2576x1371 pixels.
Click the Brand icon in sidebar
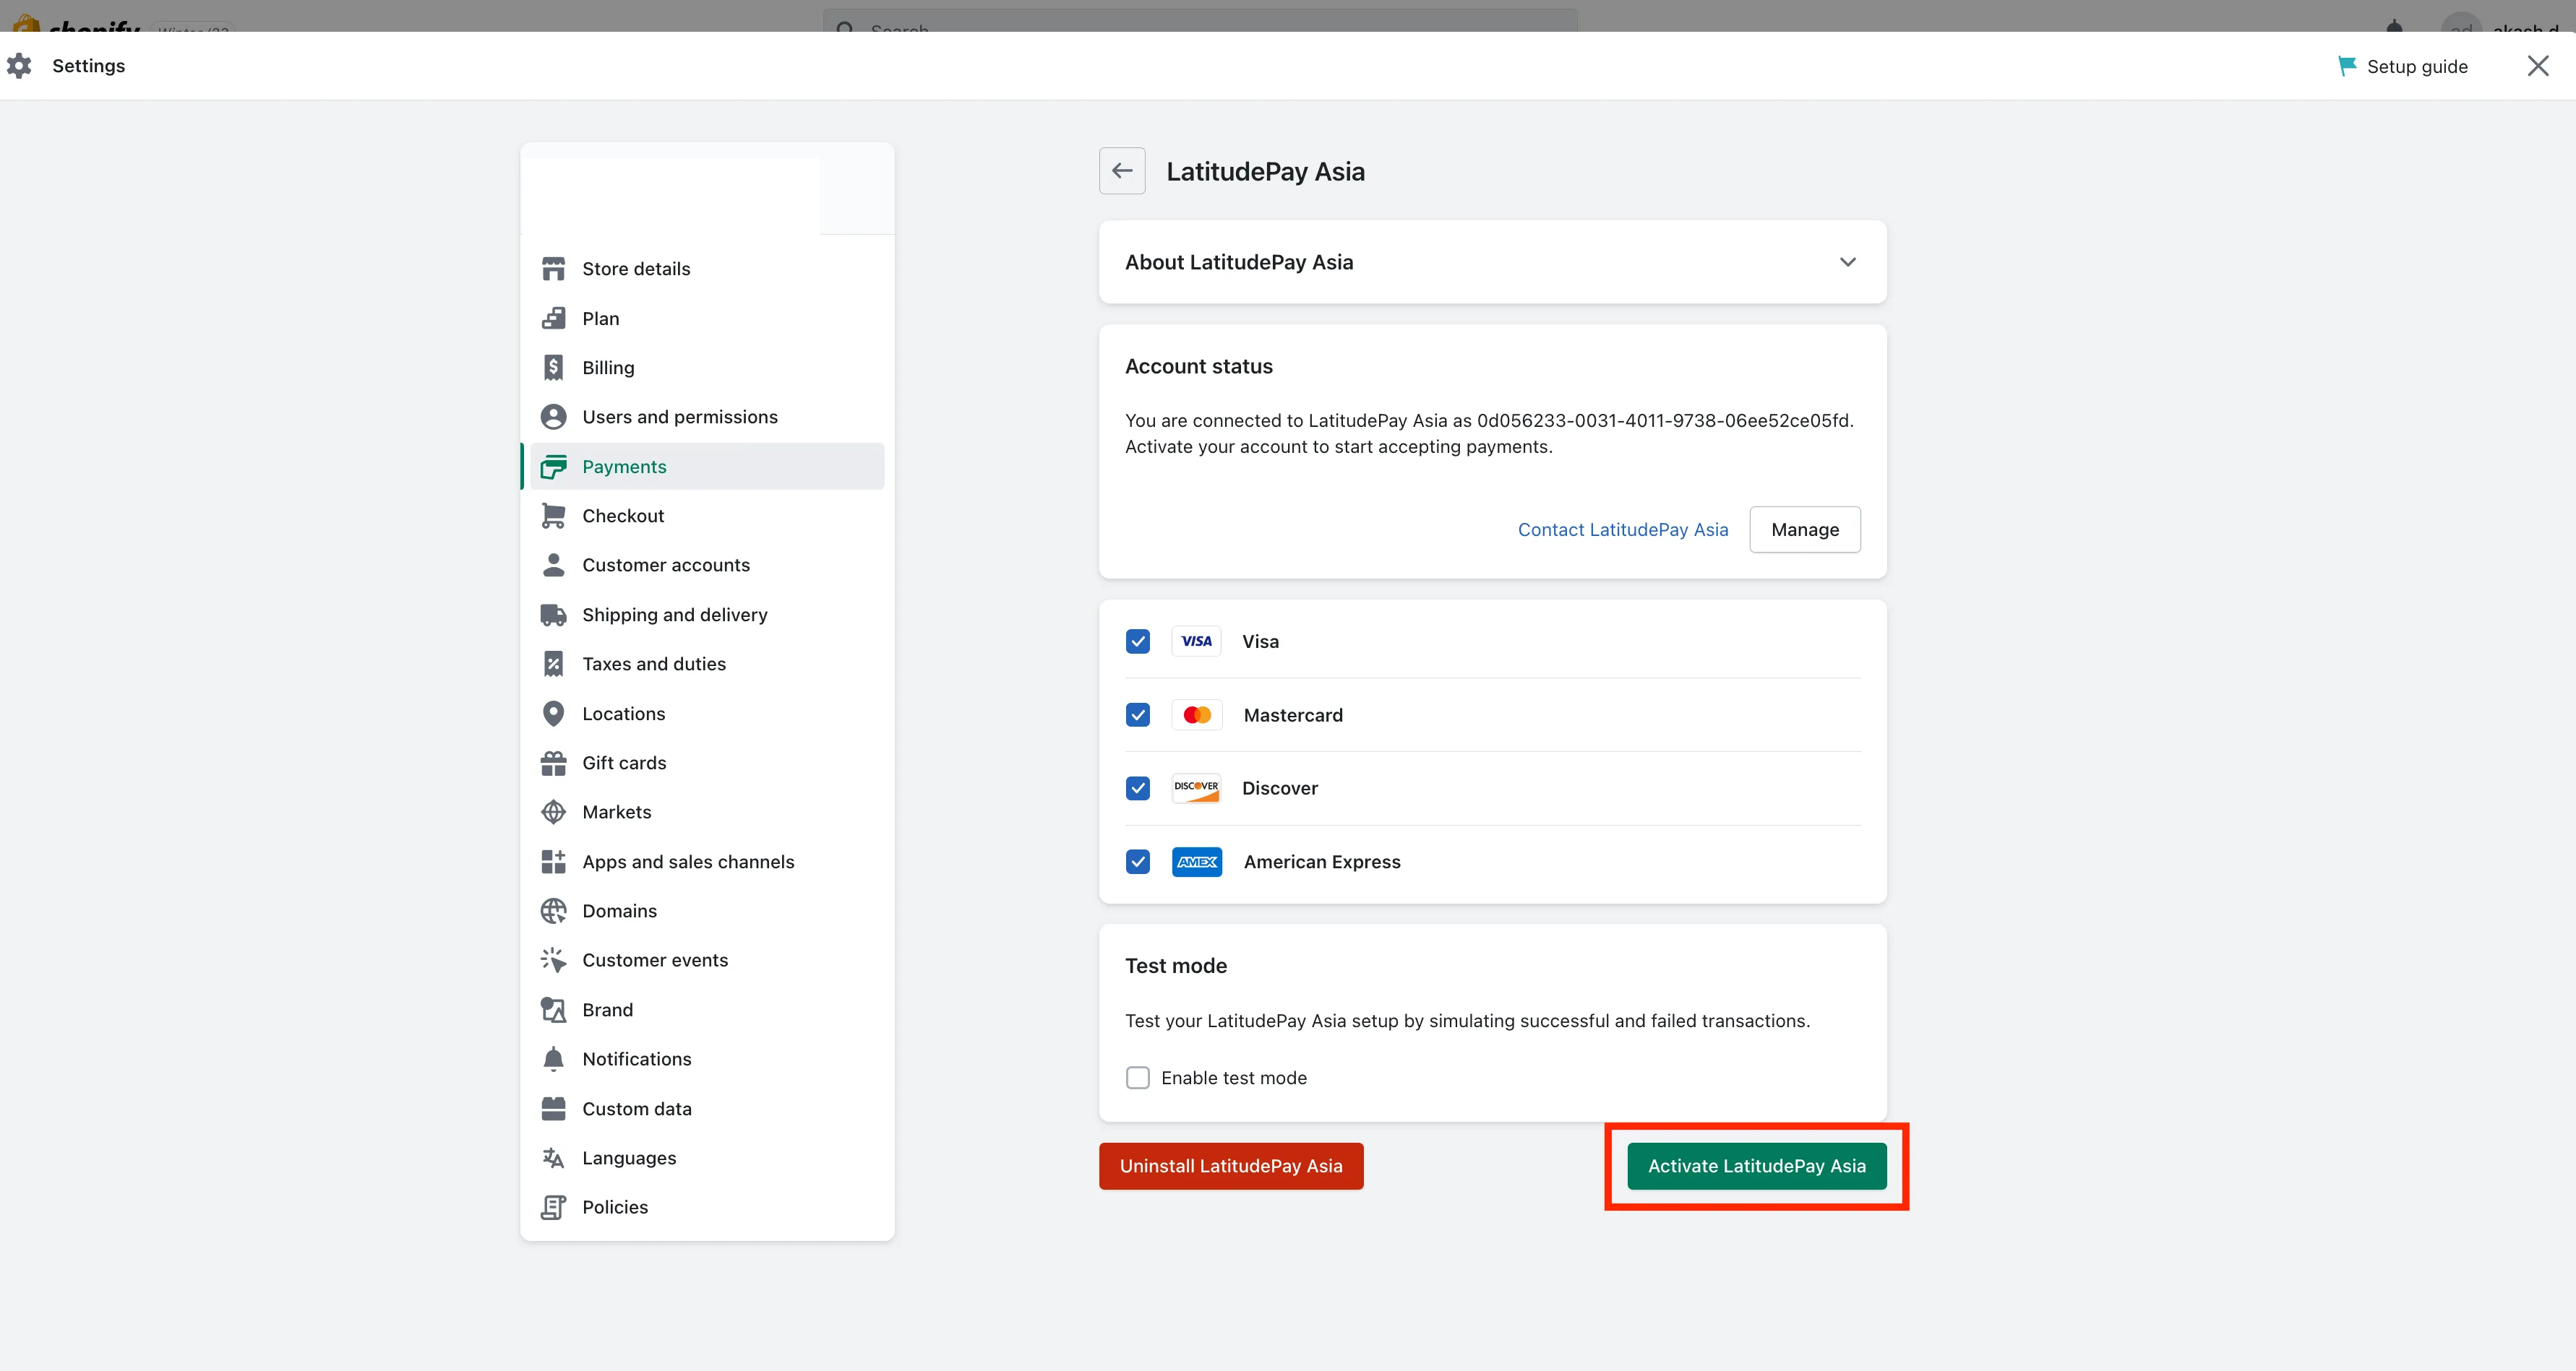pyautogui.click(x=553, y=1009)
